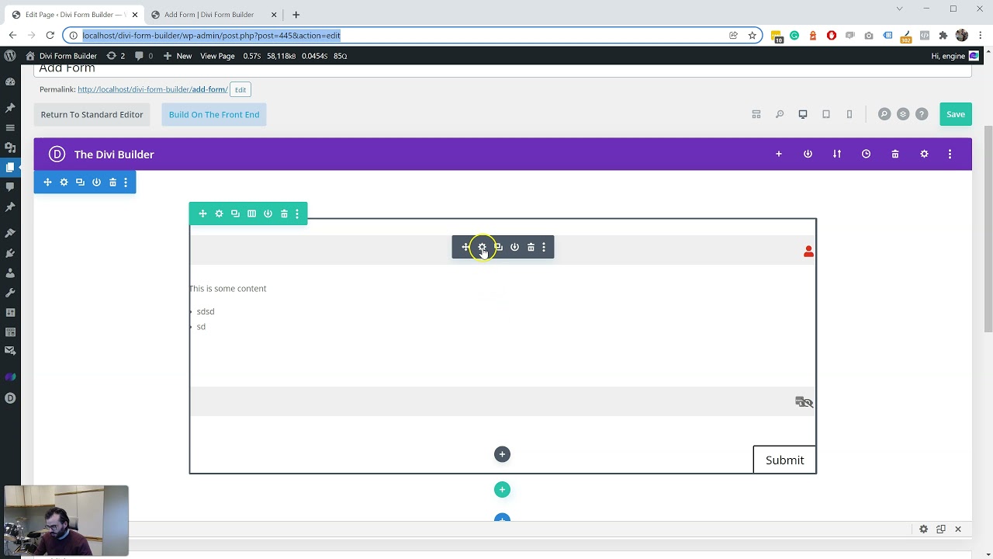
Task: Open blue section toolbar more options dots
Action: point(126,182)
